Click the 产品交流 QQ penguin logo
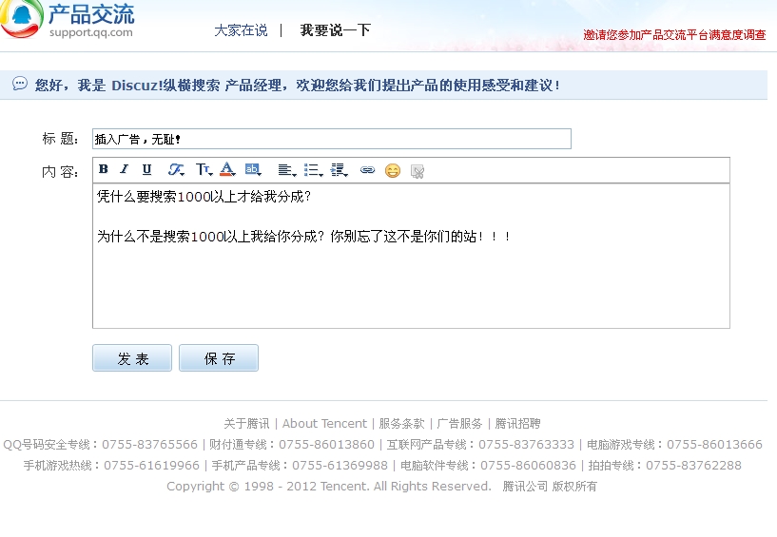The width and height of the screenshot is (777, 537). 22,19
